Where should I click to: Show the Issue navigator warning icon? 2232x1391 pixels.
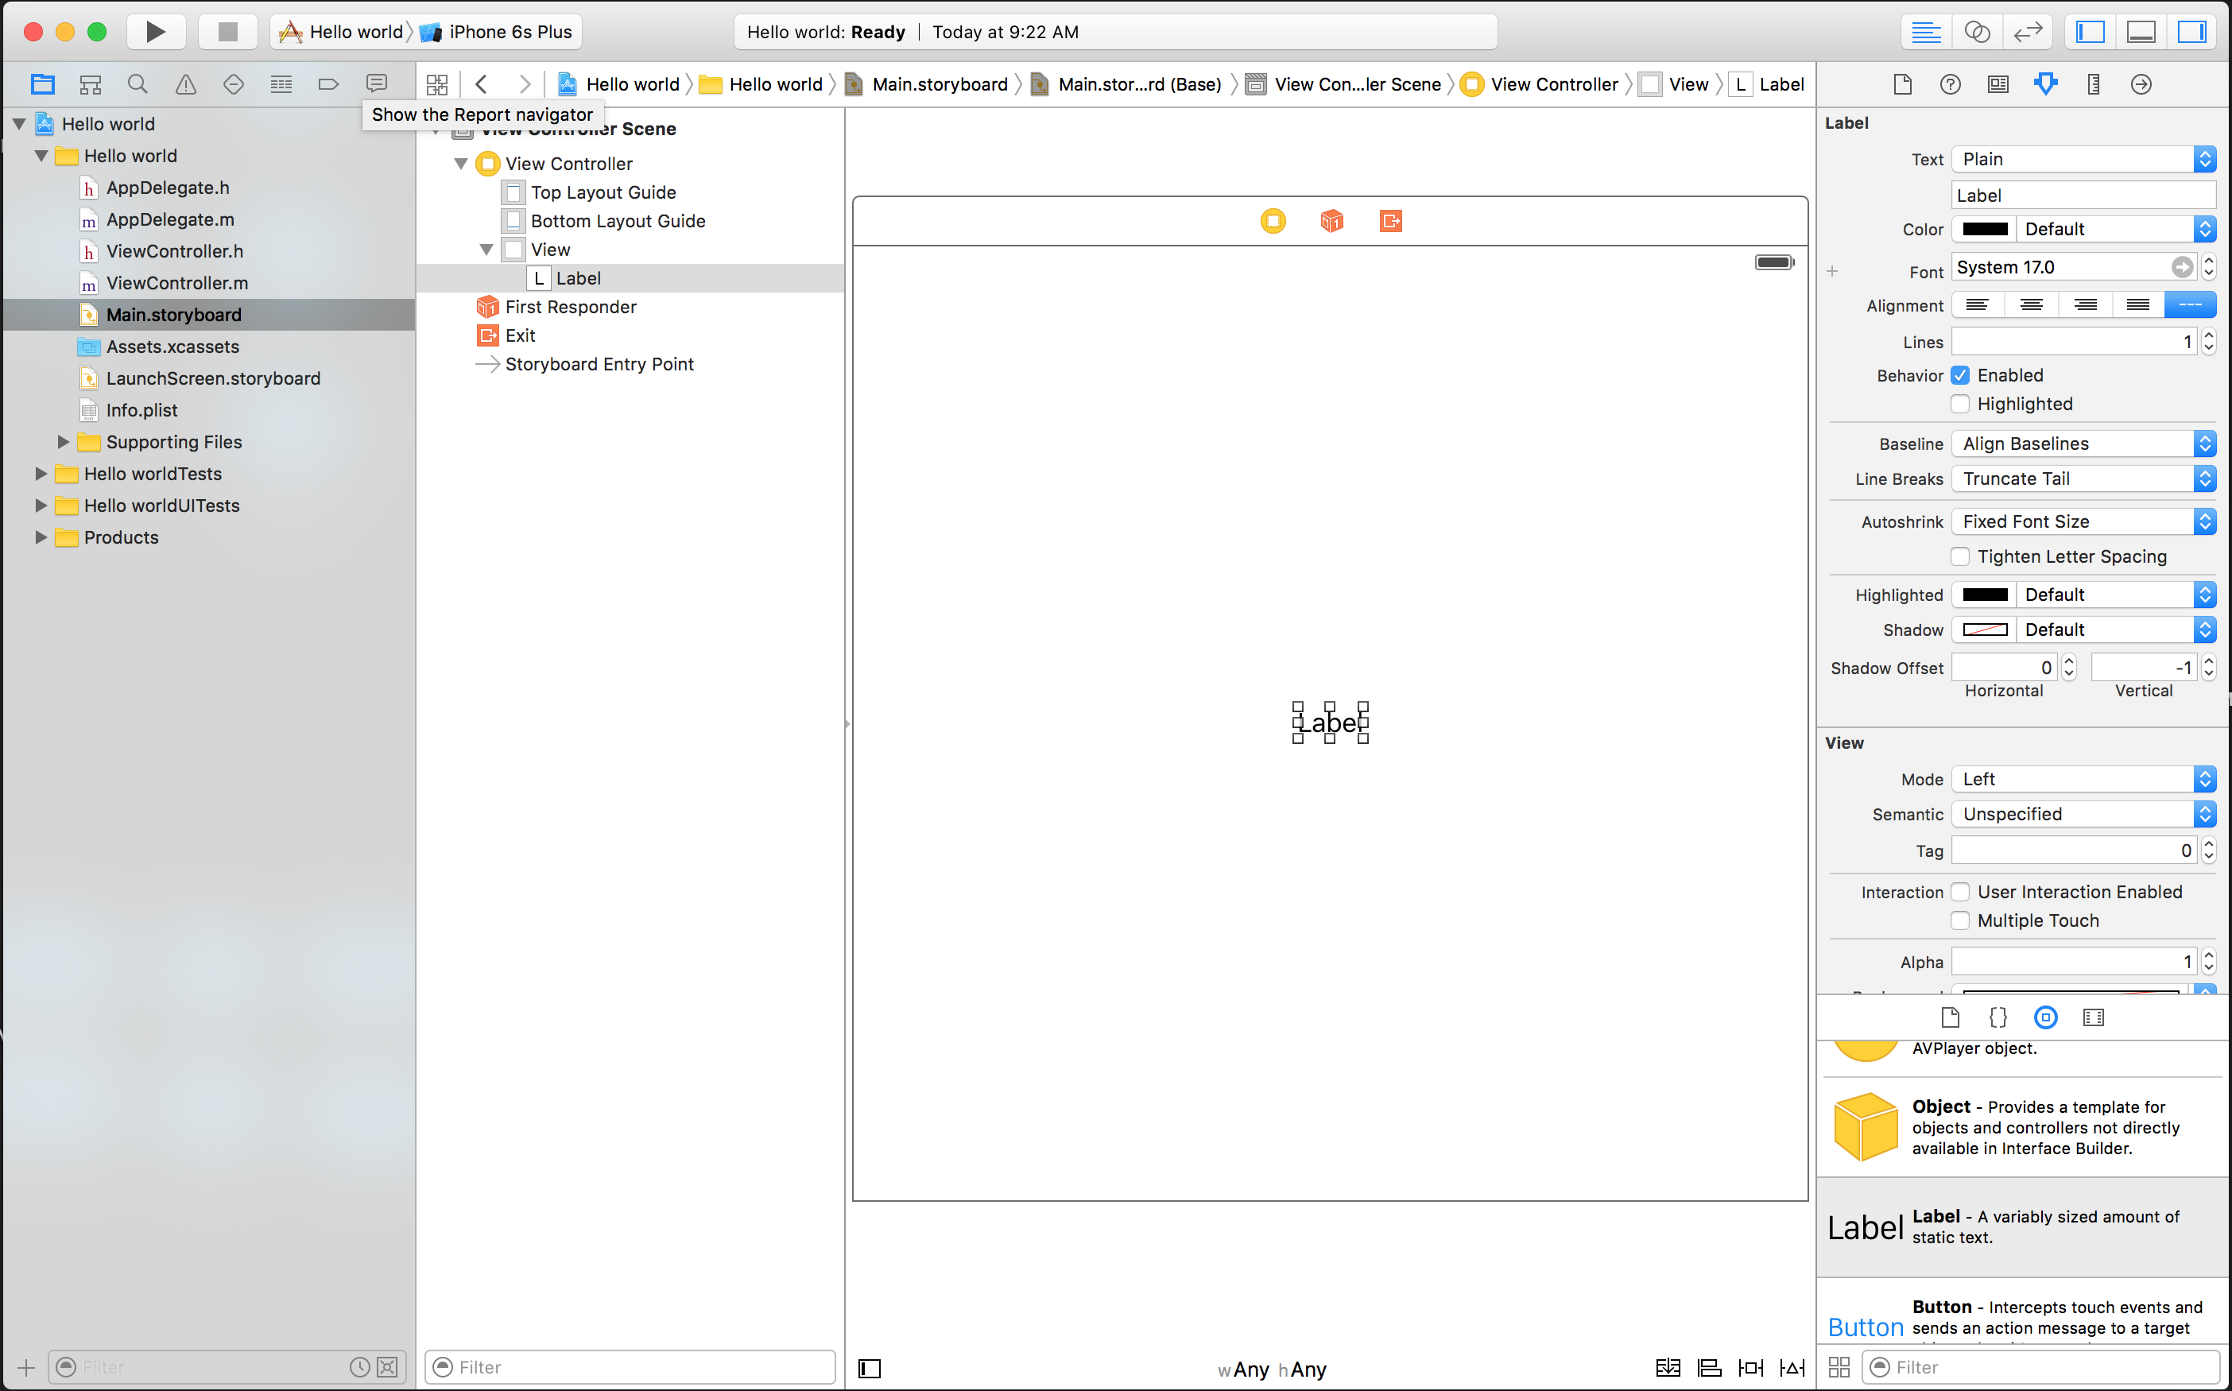tap(185, 83)
